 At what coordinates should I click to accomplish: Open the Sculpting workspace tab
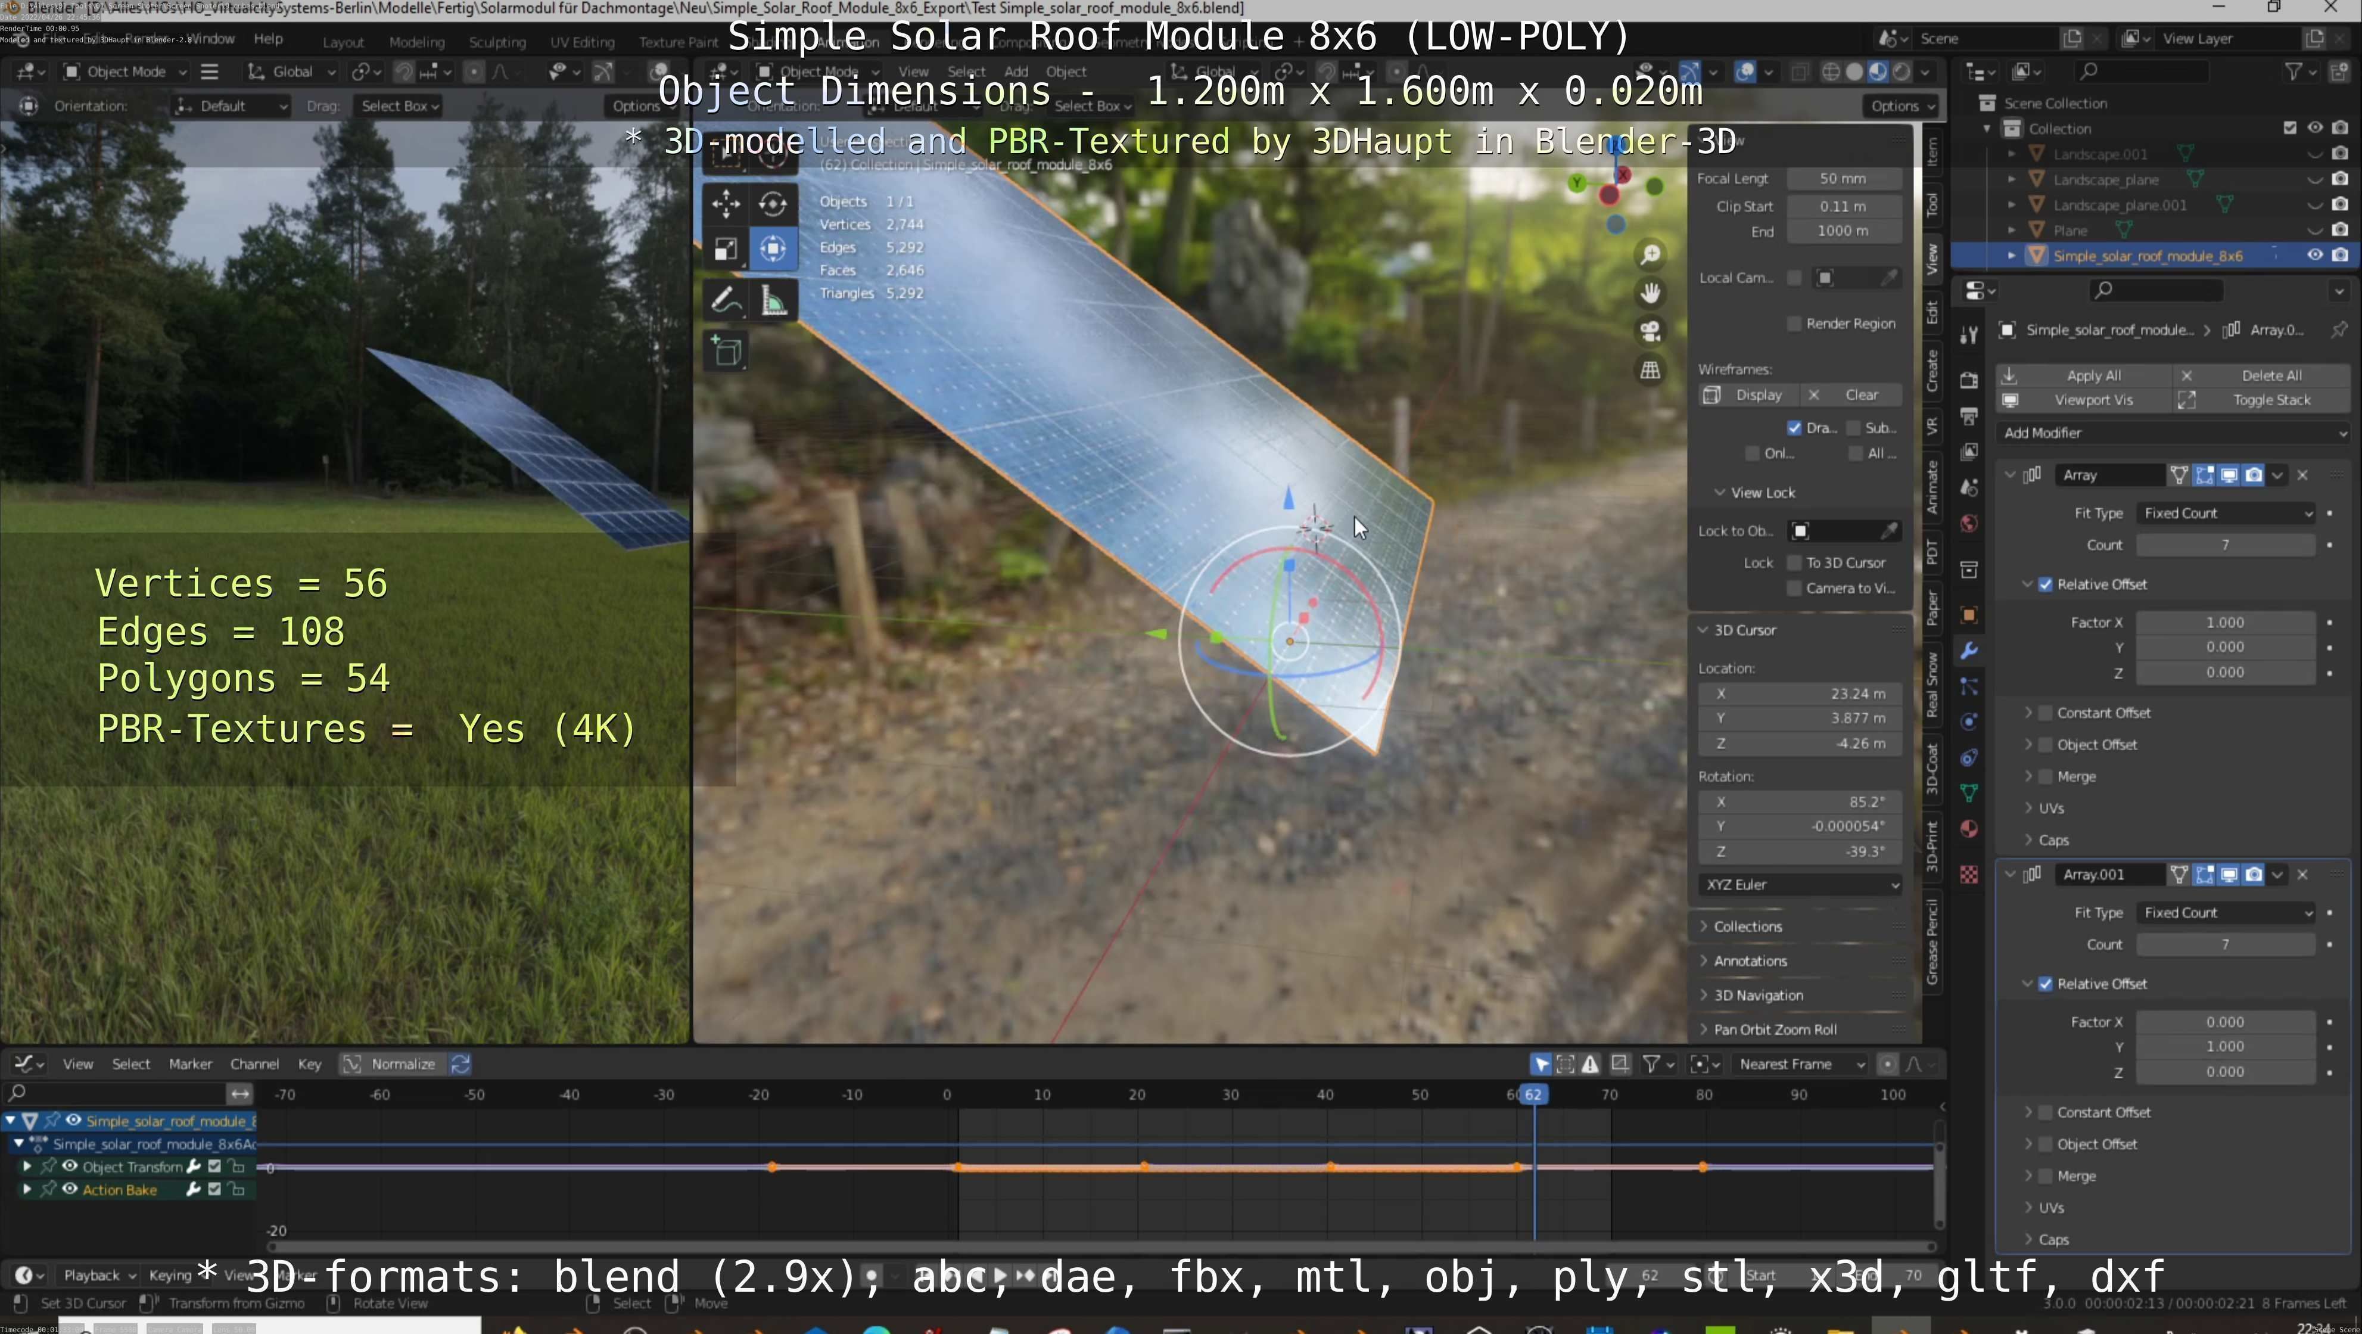tap(497, 42)
